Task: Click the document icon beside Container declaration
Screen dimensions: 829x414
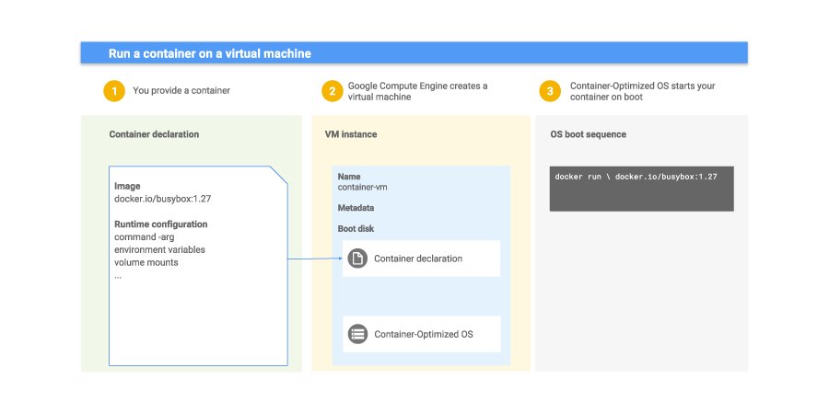Action: tap(357, 259)
